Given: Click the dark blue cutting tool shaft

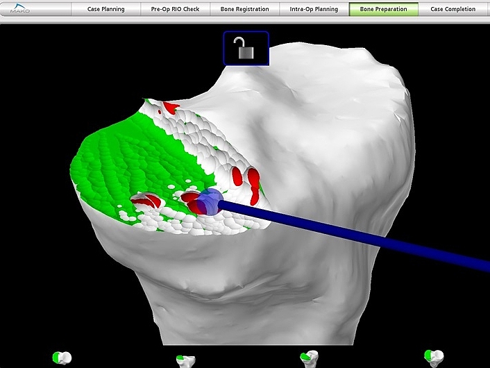Looking at the screenshot, I should (x=361, y=234).
